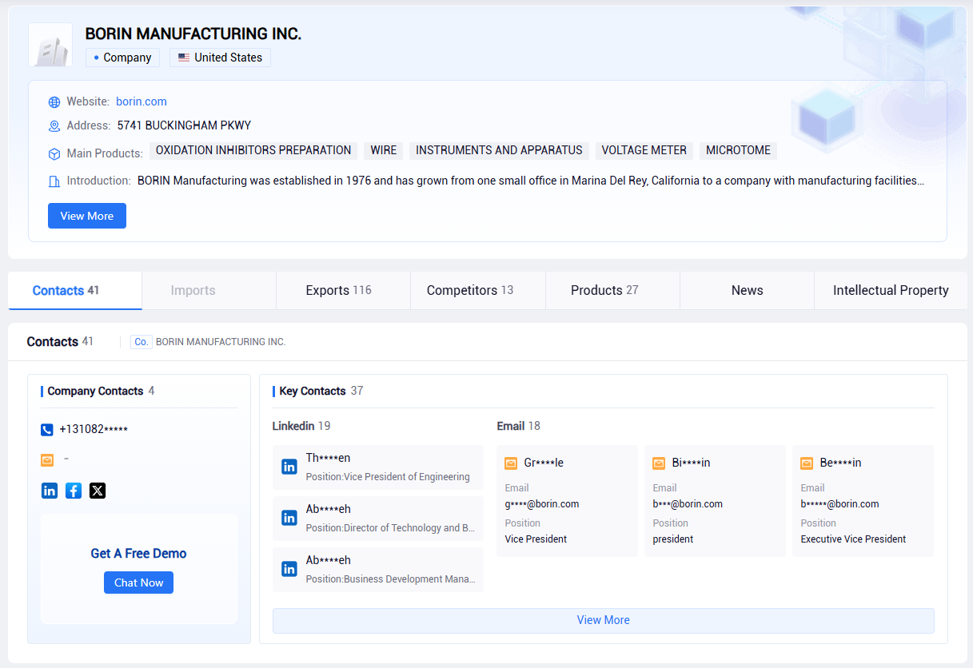Click the document icon beside Introduction

click(54, 181)
